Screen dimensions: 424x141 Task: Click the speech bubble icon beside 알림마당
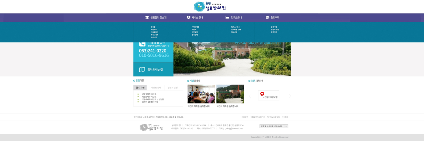click(268, 17)
